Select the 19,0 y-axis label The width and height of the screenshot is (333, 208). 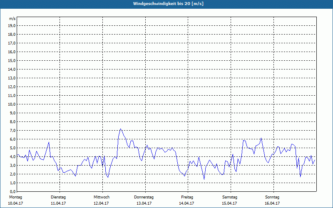[12, 26]
